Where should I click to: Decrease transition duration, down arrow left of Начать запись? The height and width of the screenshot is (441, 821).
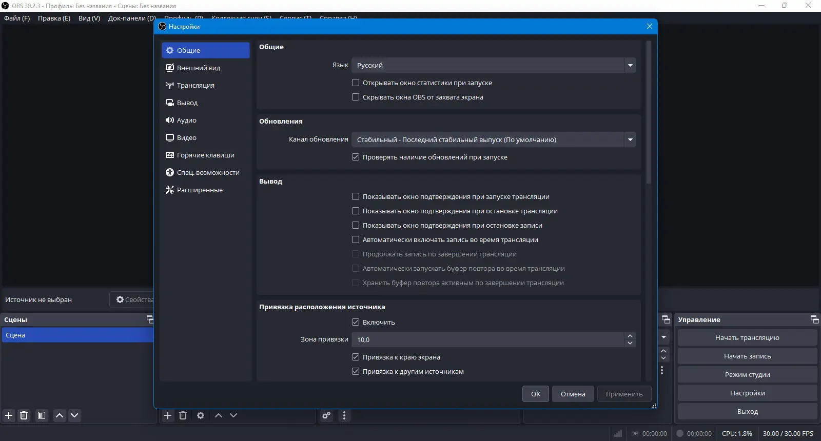pyautogui.click(x=664, y=358)
